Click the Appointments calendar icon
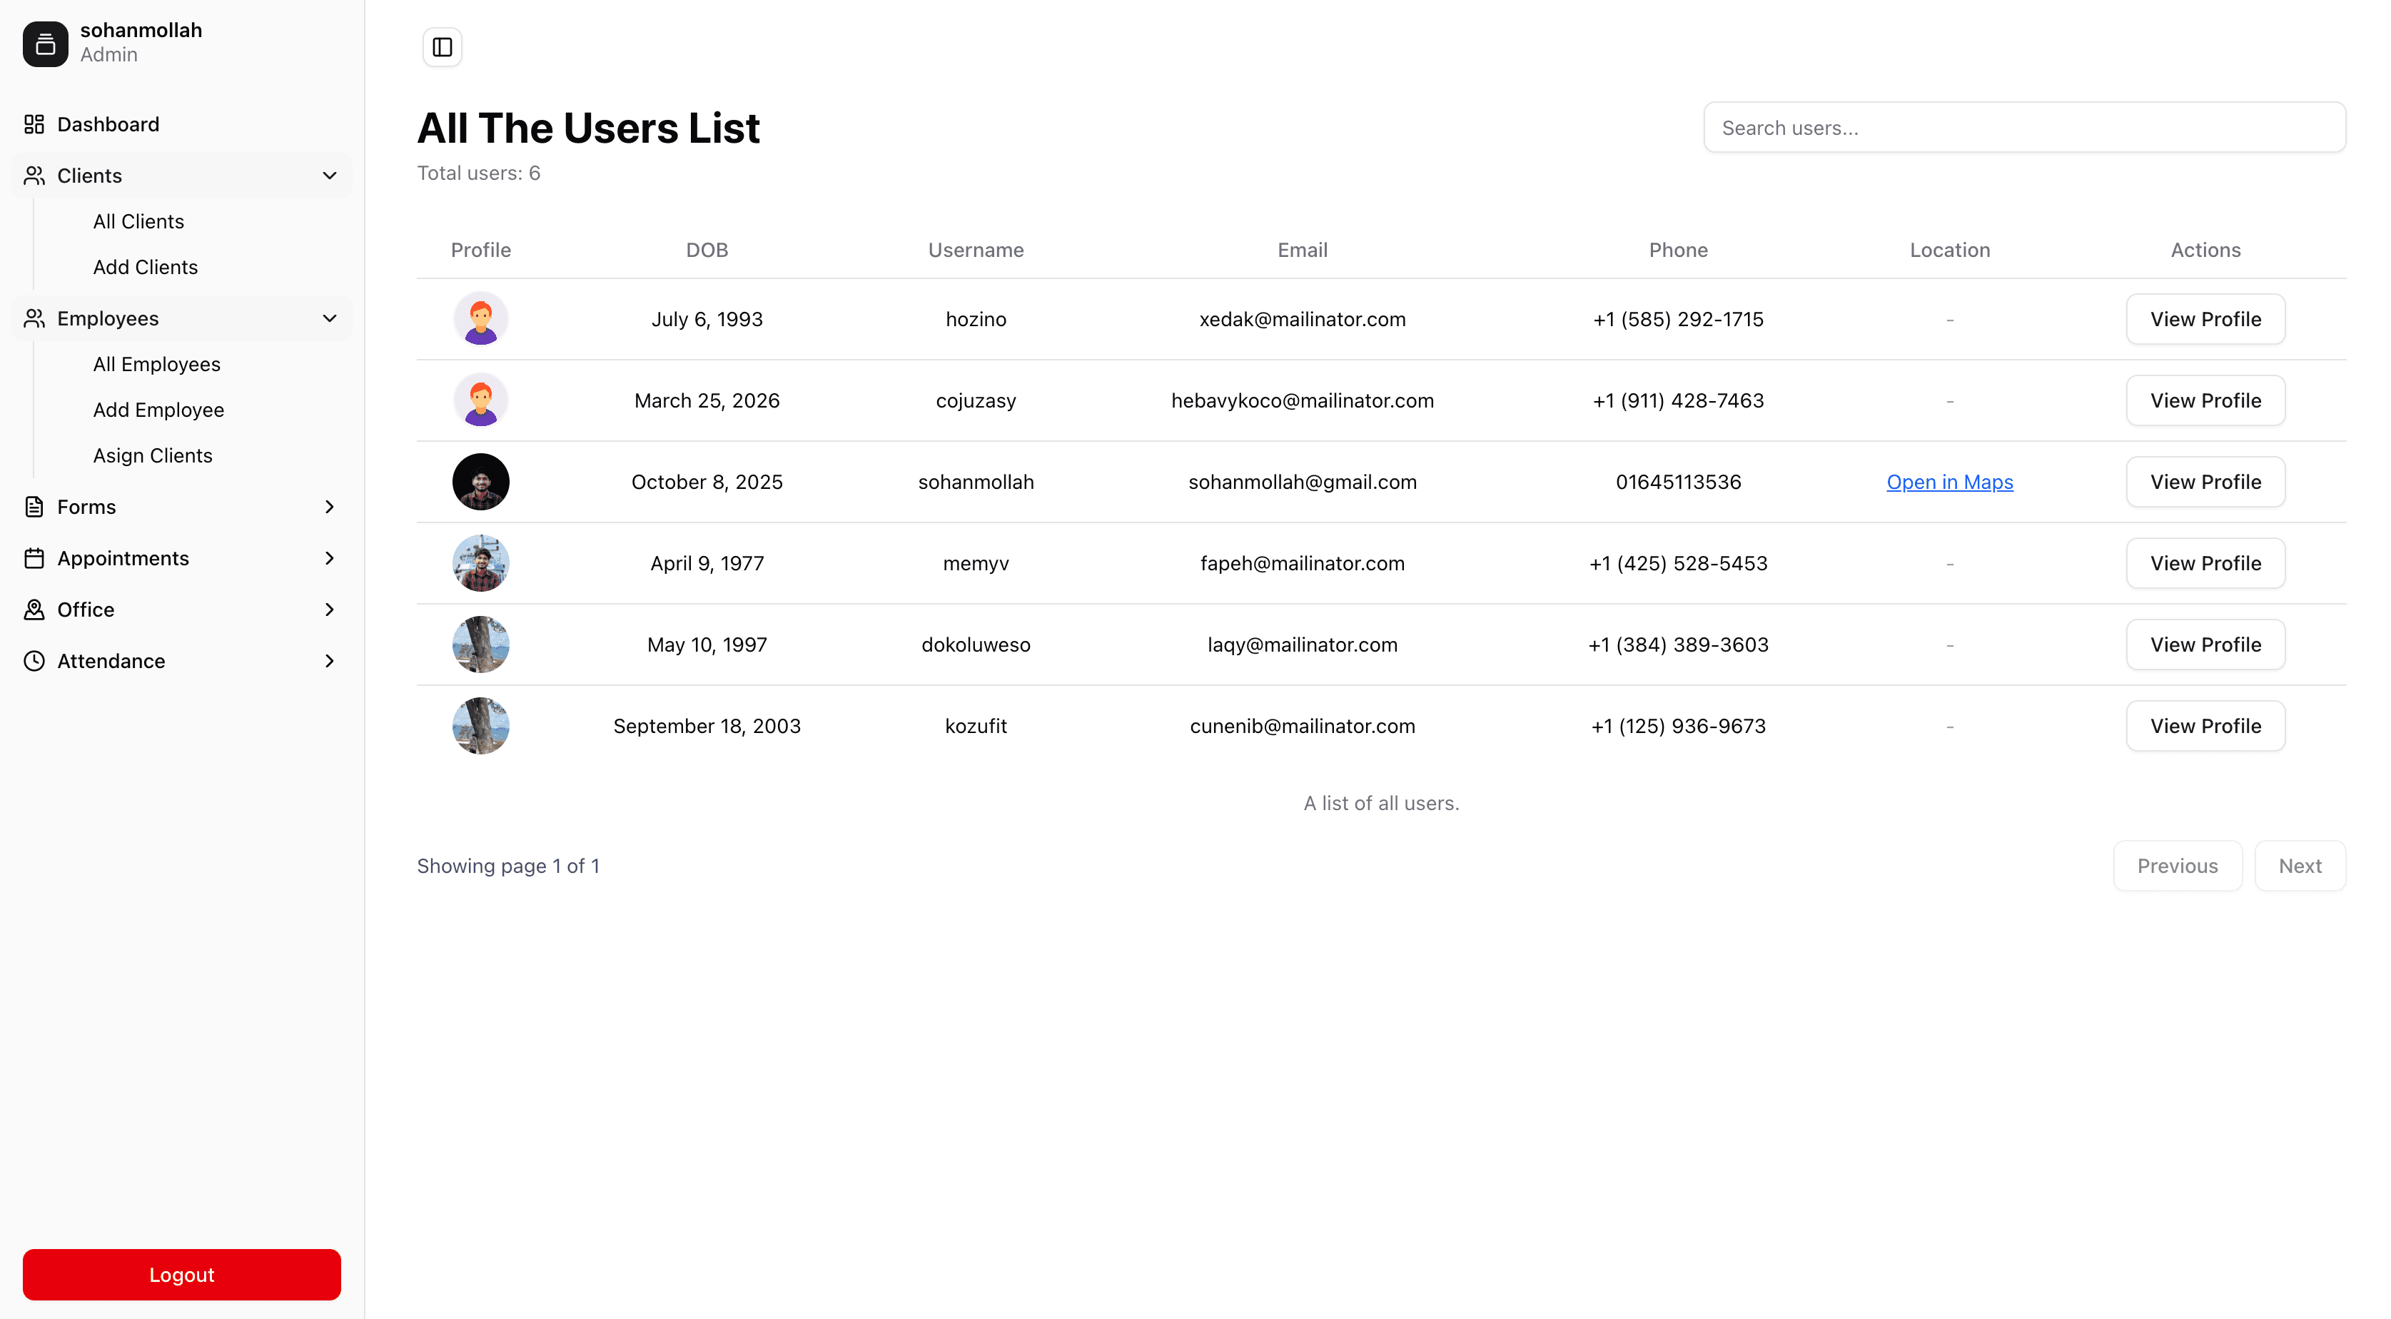This screenshot has height=1319, width=2391. (34, 558)
